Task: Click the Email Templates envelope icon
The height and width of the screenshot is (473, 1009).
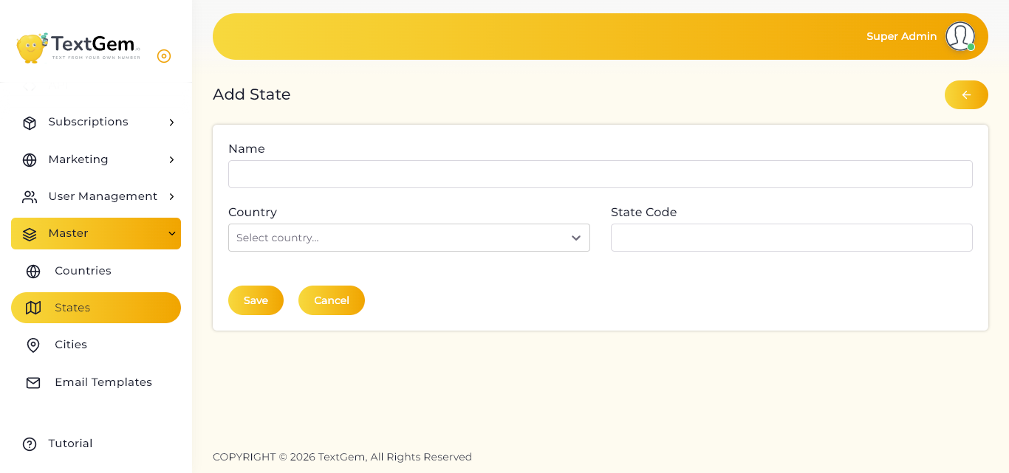Action: 33,383
